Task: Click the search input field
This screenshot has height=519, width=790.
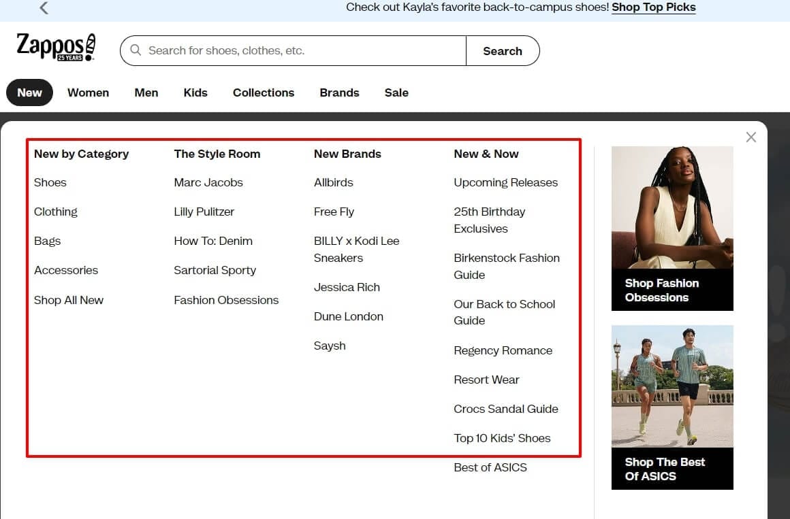Action: (303, 51)
